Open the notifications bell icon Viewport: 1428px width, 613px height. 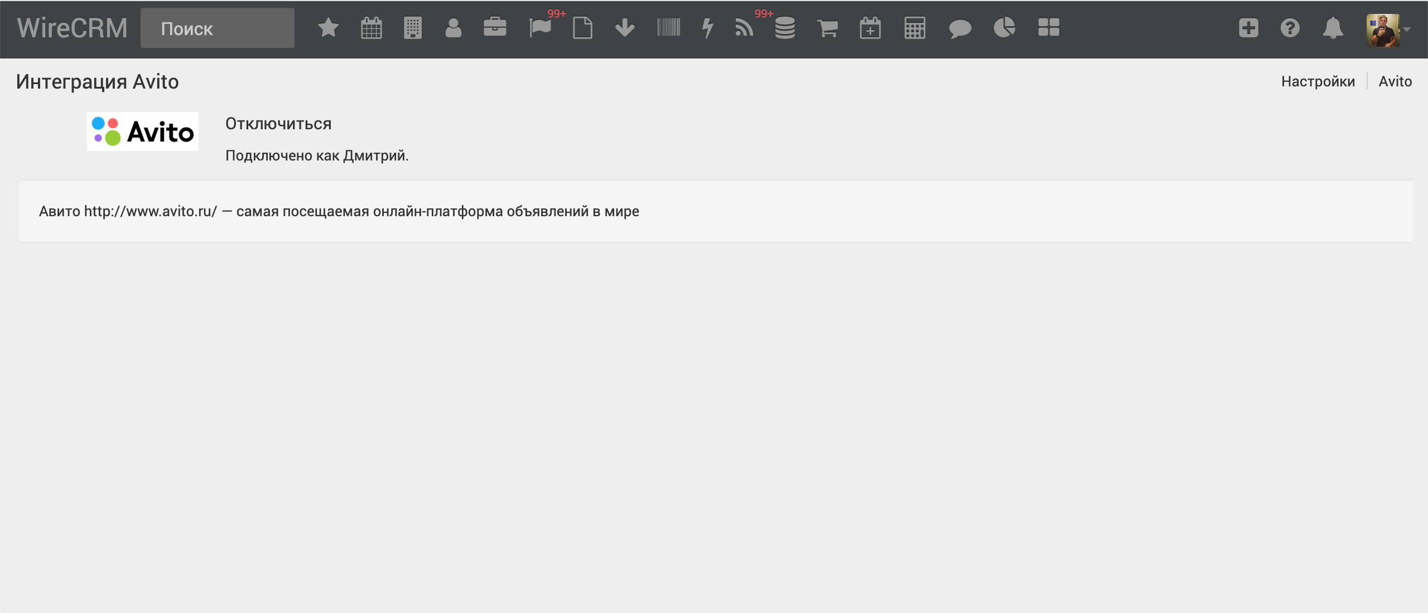[x=1333, y=28]
